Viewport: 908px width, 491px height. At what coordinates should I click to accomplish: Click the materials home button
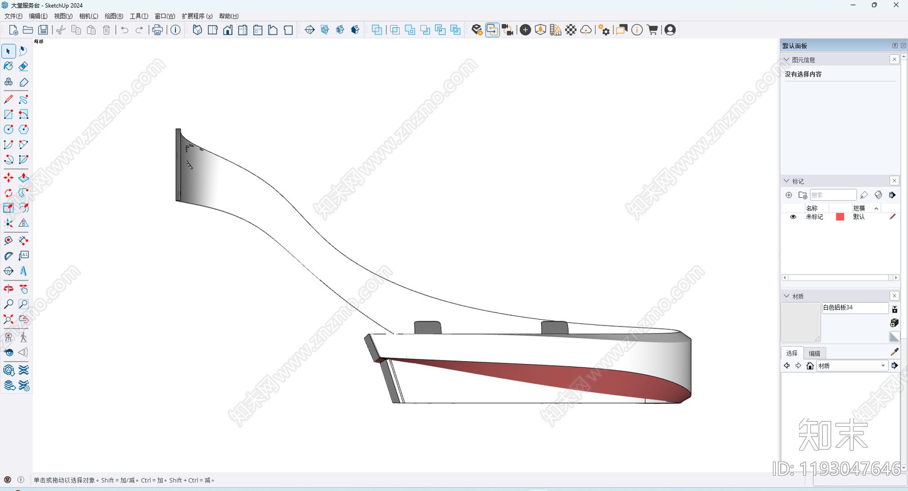[x=810, y=366]
